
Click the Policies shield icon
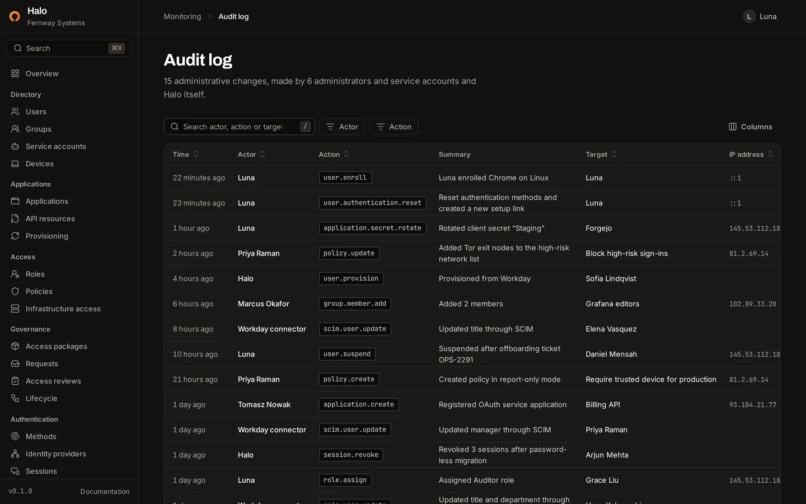click(x=15, y=291)
